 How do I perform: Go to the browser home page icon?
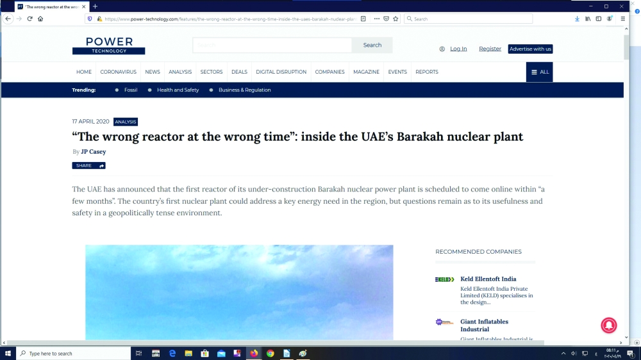tap(40, 19)
